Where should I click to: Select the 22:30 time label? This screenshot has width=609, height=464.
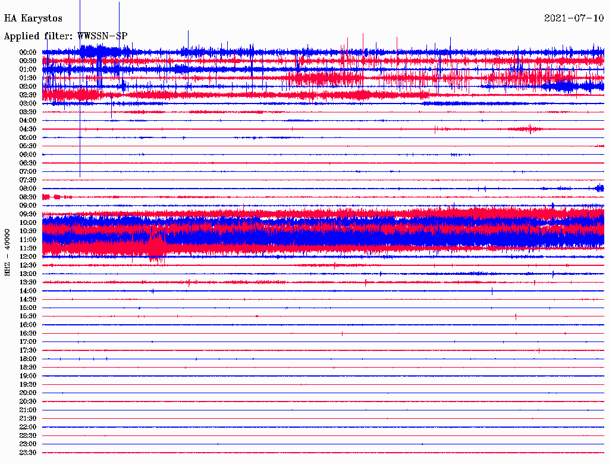(28, 435)
